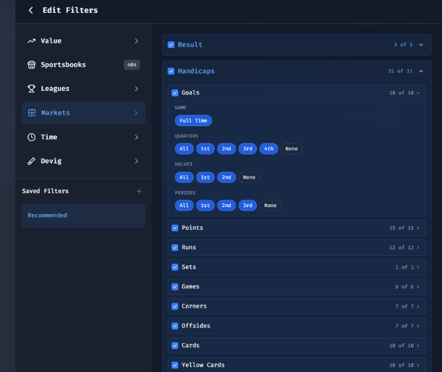Open the Sportsbooks section icon
Screen dimensions: 442x372
[31, 64]
